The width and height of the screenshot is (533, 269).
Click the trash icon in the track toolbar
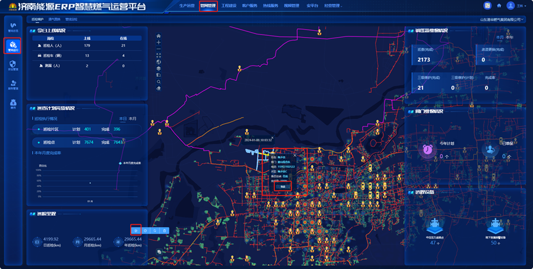pyautogui.click(x=164, y=230)
